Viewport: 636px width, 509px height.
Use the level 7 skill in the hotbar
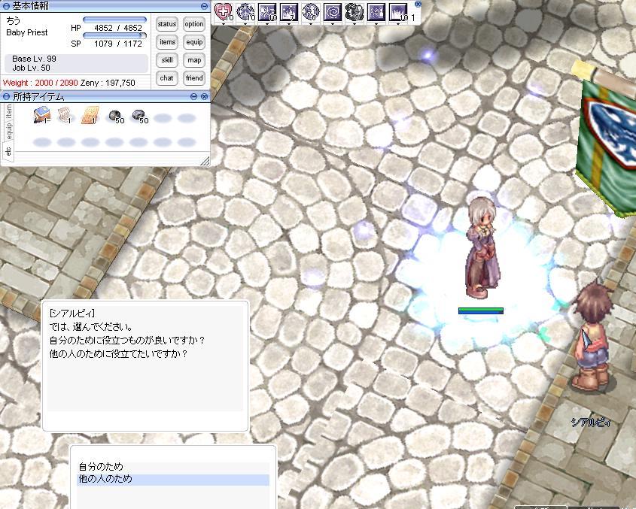pyautogui.click(x=289, y=12)
